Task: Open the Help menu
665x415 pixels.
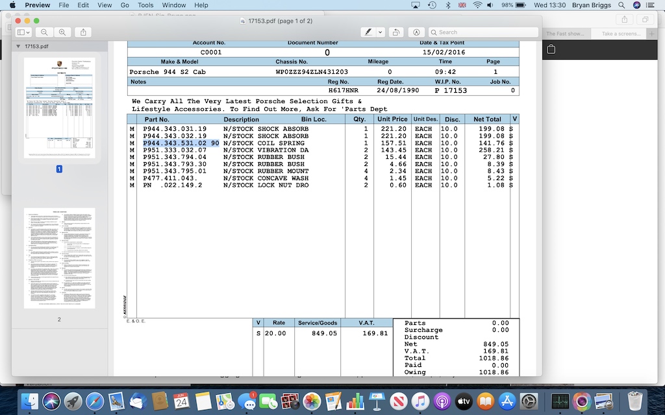Action: click(x=201, y=5)
